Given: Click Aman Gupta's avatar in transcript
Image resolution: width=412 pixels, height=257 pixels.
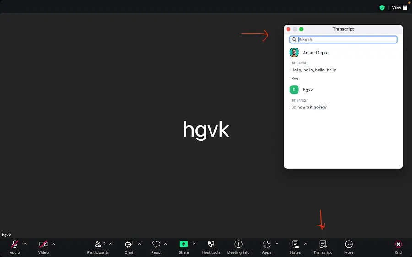Looking at the screenshot, I should coord(294,53).
